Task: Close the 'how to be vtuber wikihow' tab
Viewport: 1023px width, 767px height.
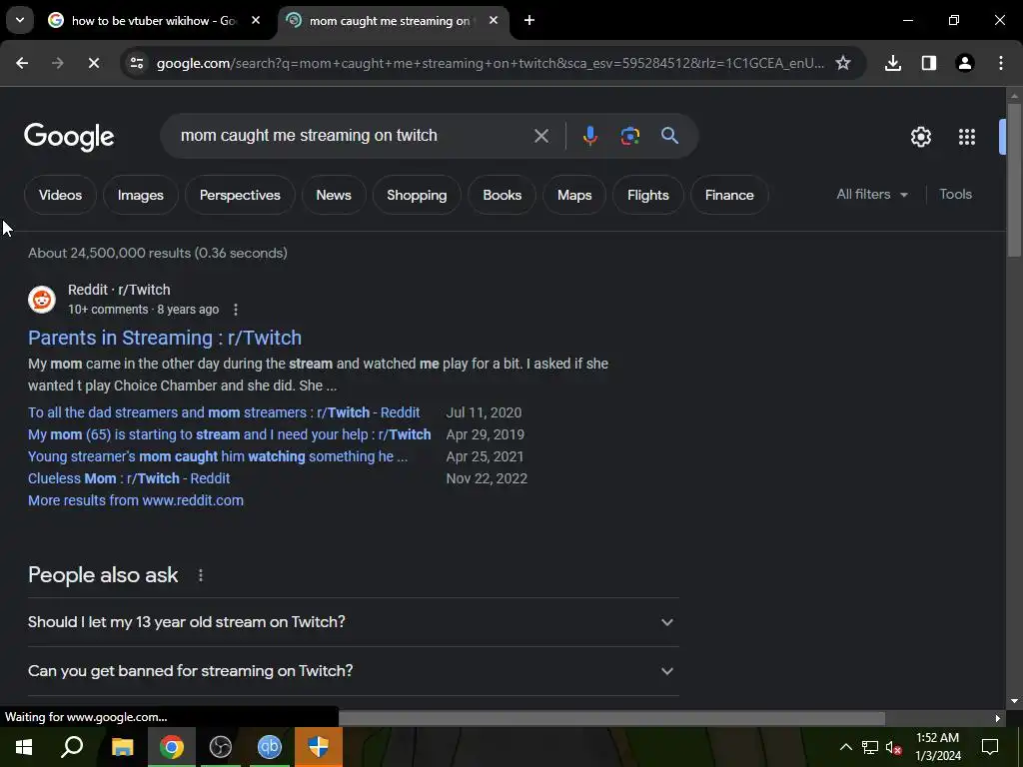Action: pos(256,20)
